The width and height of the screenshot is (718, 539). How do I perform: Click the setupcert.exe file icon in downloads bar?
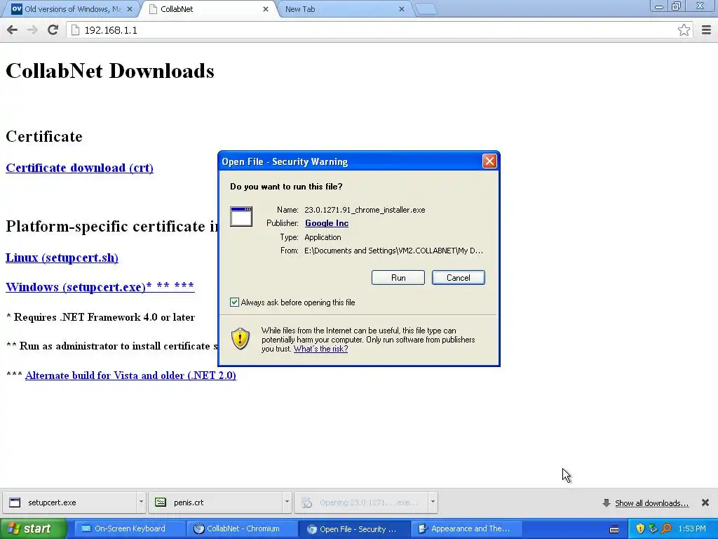tap(15, 503)
